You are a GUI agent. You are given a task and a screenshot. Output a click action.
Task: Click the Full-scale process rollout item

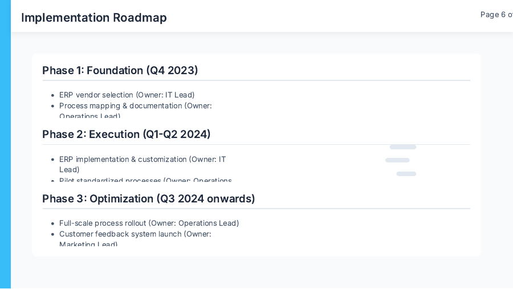point(149,223)
